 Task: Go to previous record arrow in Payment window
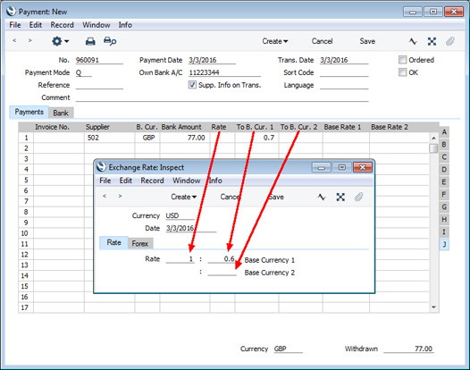pyautogui.click(x=14, y=40)
